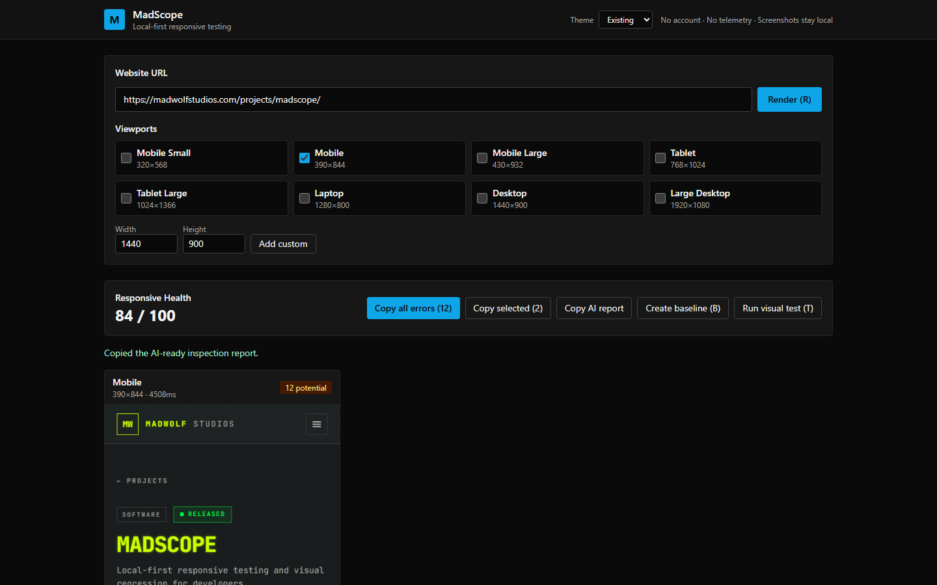The image size is (937, 585).
Task: Click the Responsive Health label
Action: 153,298
